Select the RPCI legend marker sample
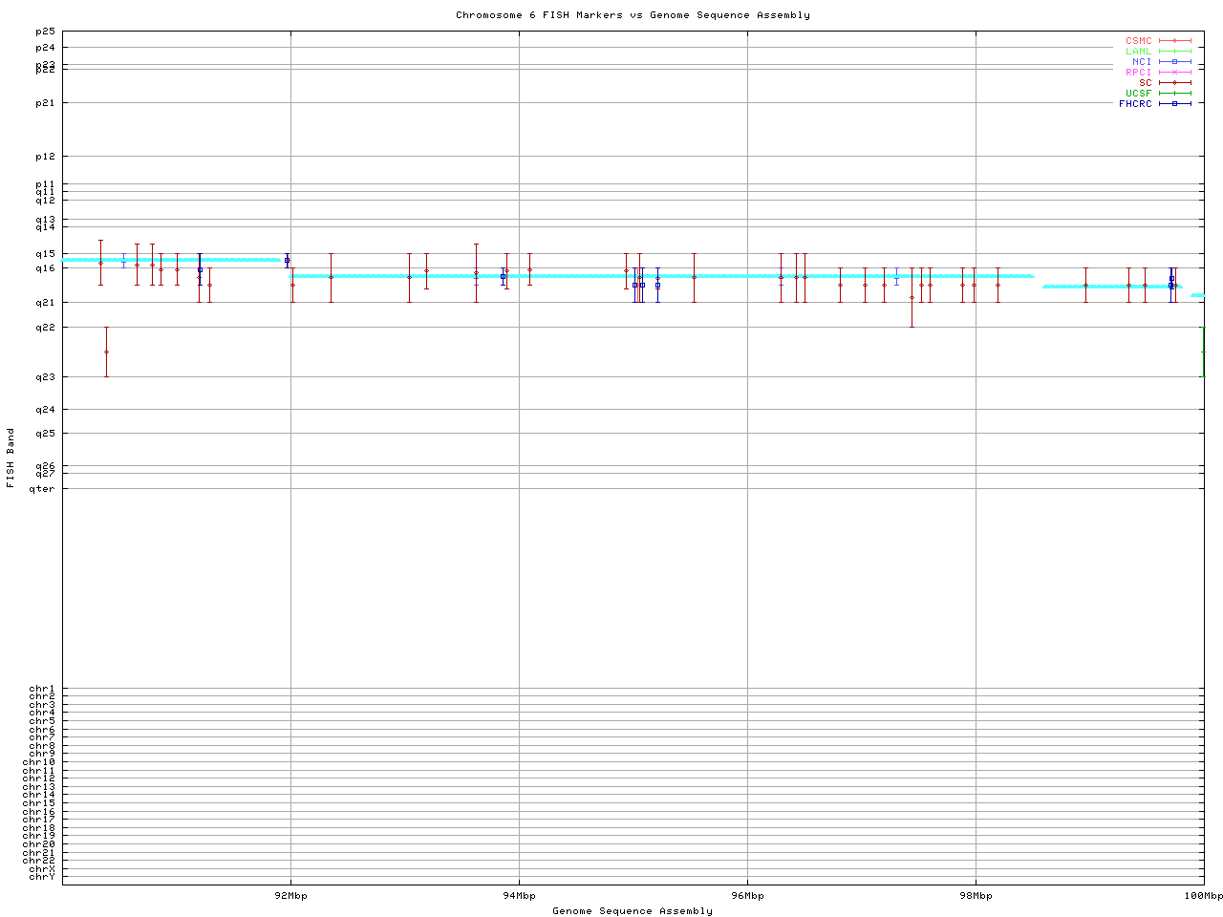 pos(1174,73)
